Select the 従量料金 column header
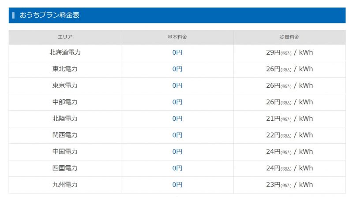The image size is (353, 197). [x=289, y=37]
